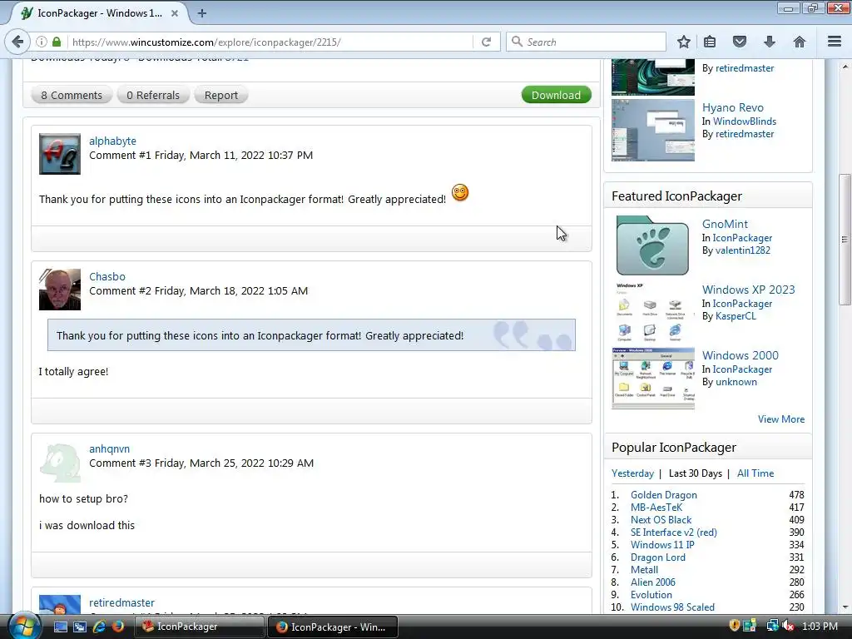The width and height of the screenshot is (852, 639).
Task: Open alphabyte's avatar image
Action: point(60,154)
